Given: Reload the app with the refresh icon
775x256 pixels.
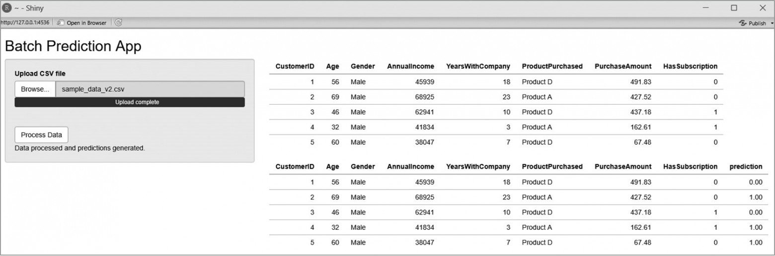Looking at the screenshot, I should [118, 23].
